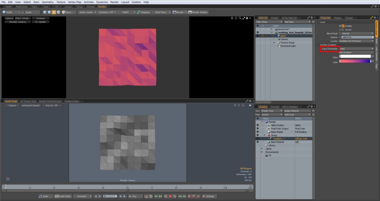Screen dimensions: 380x201
Task: Switch to the Channels tab
Action: (275, 107)
